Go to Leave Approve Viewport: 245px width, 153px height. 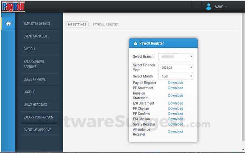tap(34, 79)
